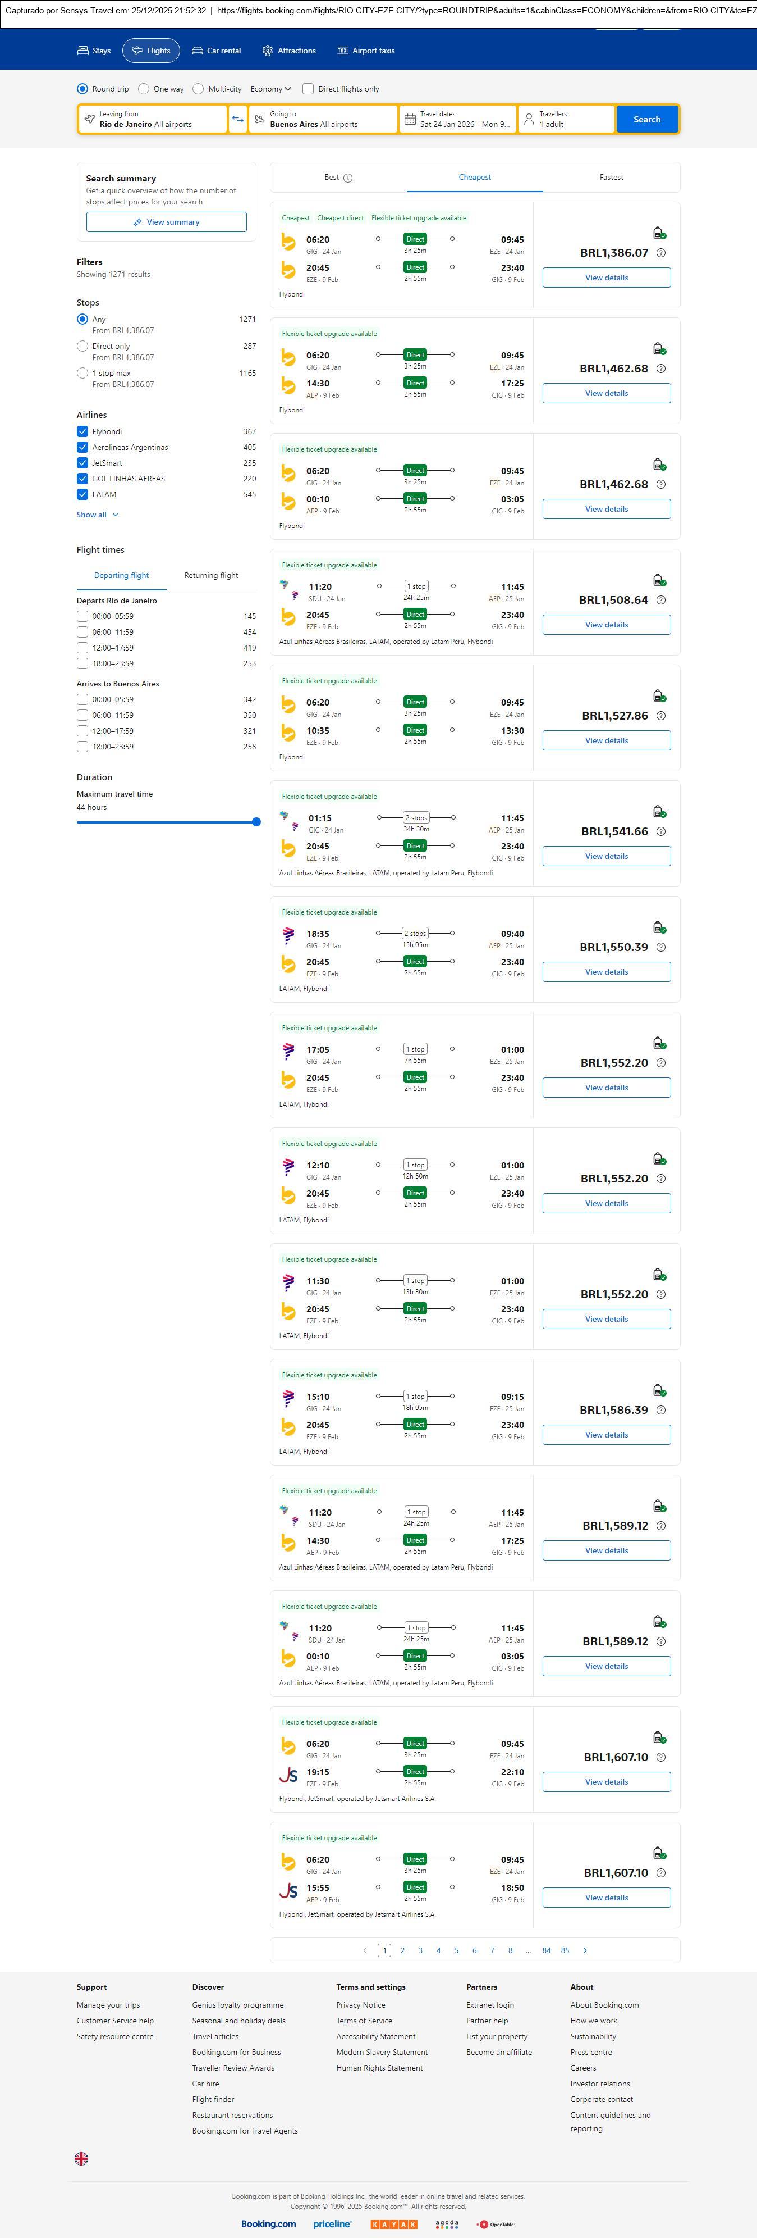Expand the airlines list with Show all
The image size is (757, 2238).
tap(97, 515)
